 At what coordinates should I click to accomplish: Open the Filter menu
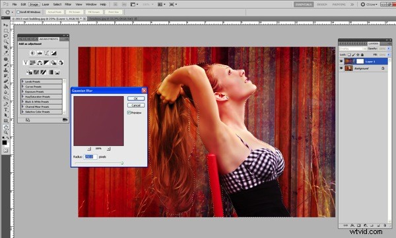(x=68, y=5)
